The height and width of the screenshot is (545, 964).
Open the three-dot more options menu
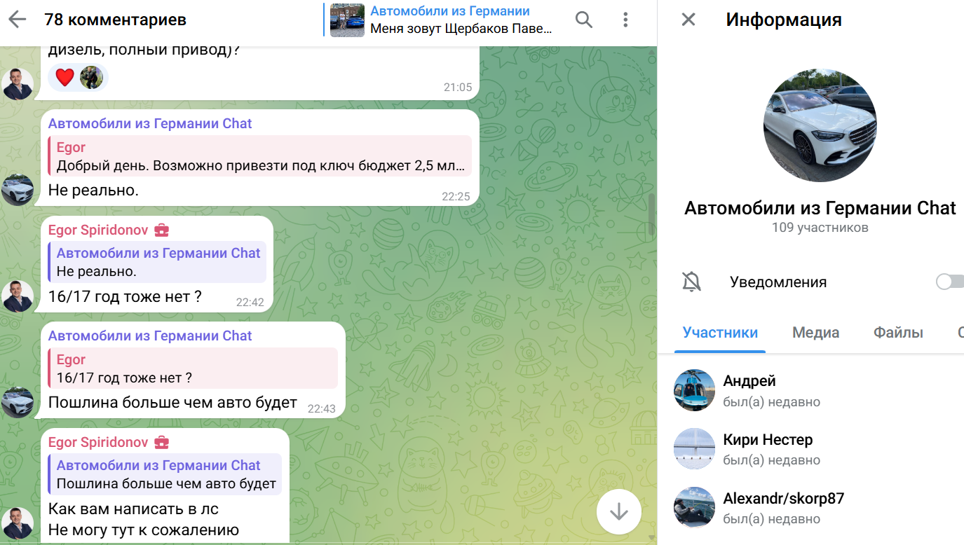[625, 20]
